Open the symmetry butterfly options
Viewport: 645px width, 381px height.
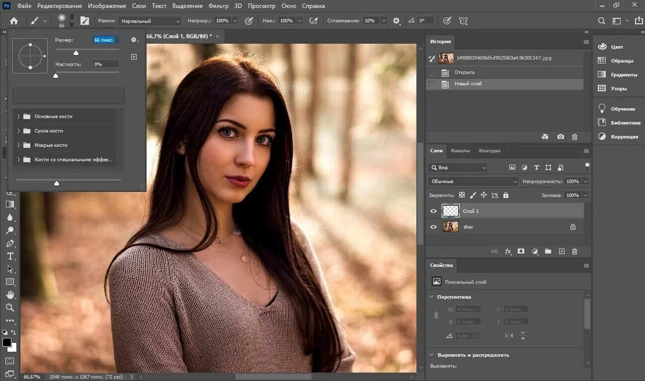[463, 21]
